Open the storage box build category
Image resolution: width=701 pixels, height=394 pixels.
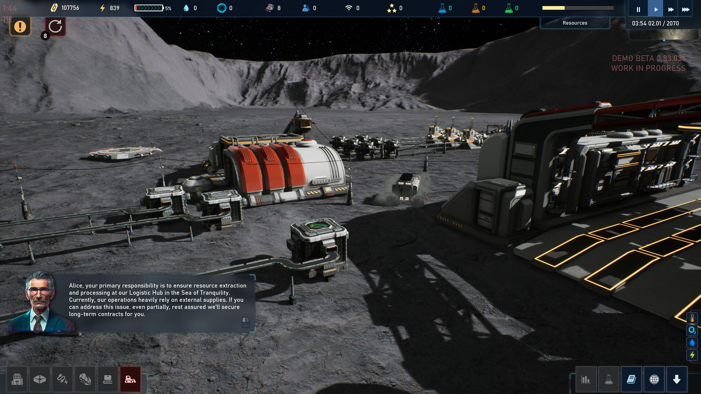pos(40,379)
